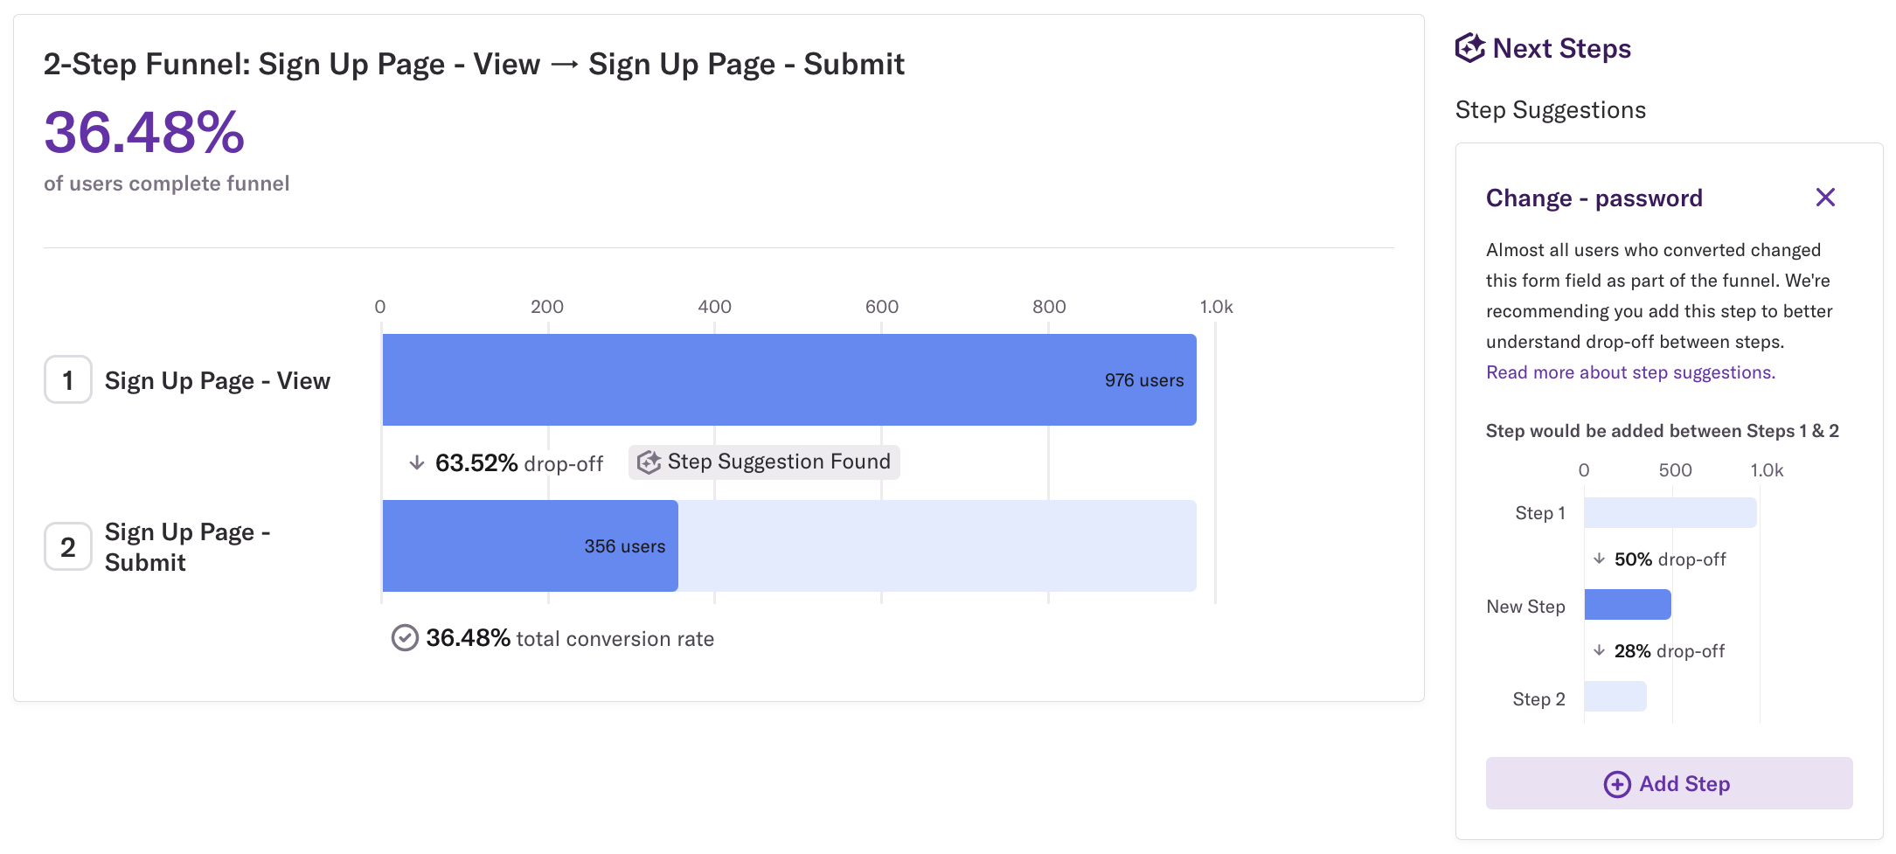Click the Step 2 preview bar in suggestion

coord(1615,697)
